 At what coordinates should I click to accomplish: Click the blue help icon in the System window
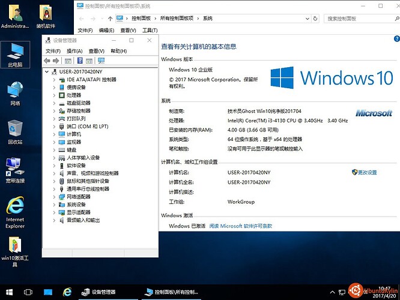(396, 38)
